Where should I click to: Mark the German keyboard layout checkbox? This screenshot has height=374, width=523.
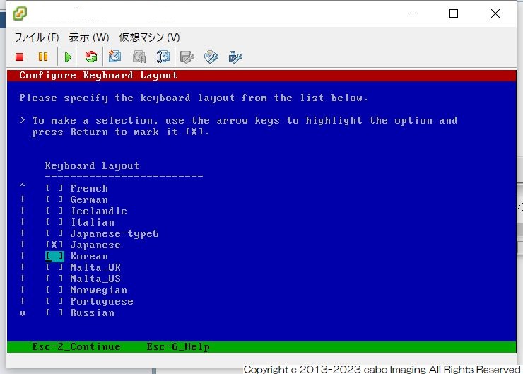(x=54, y=199)
